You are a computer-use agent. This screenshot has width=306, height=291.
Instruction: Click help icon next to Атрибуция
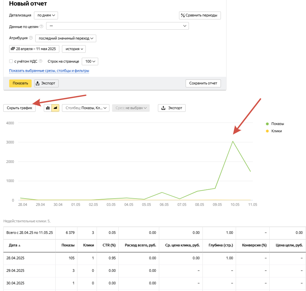(x=31, y=38)
